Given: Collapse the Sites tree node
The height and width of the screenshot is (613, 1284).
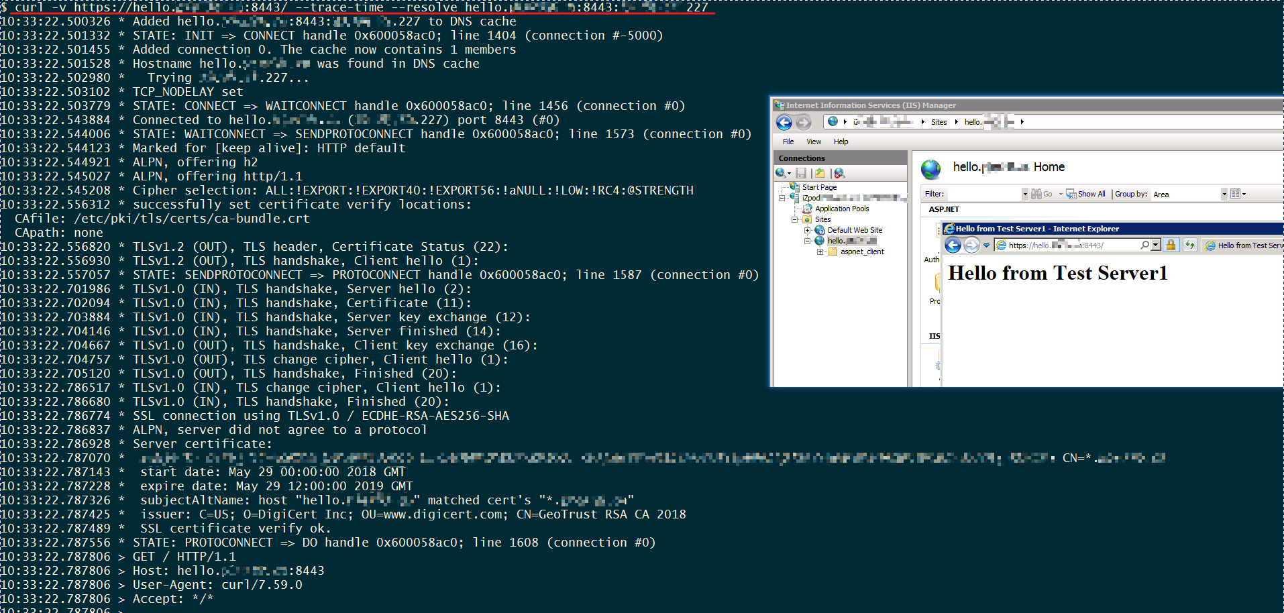Looking at the screenshot, I should 795,219.
